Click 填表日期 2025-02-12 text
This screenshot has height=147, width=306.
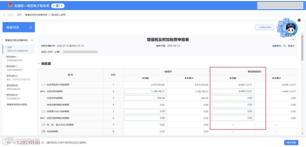point(168,46)
